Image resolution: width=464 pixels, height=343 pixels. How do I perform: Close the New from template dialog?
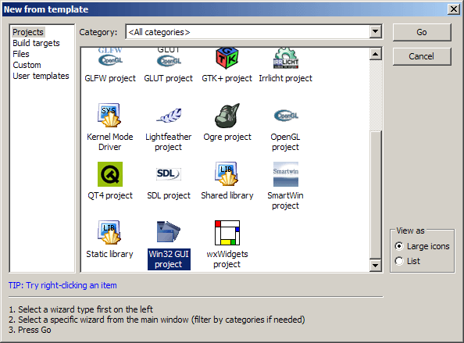pyautogui.click(x=454, y=9)
